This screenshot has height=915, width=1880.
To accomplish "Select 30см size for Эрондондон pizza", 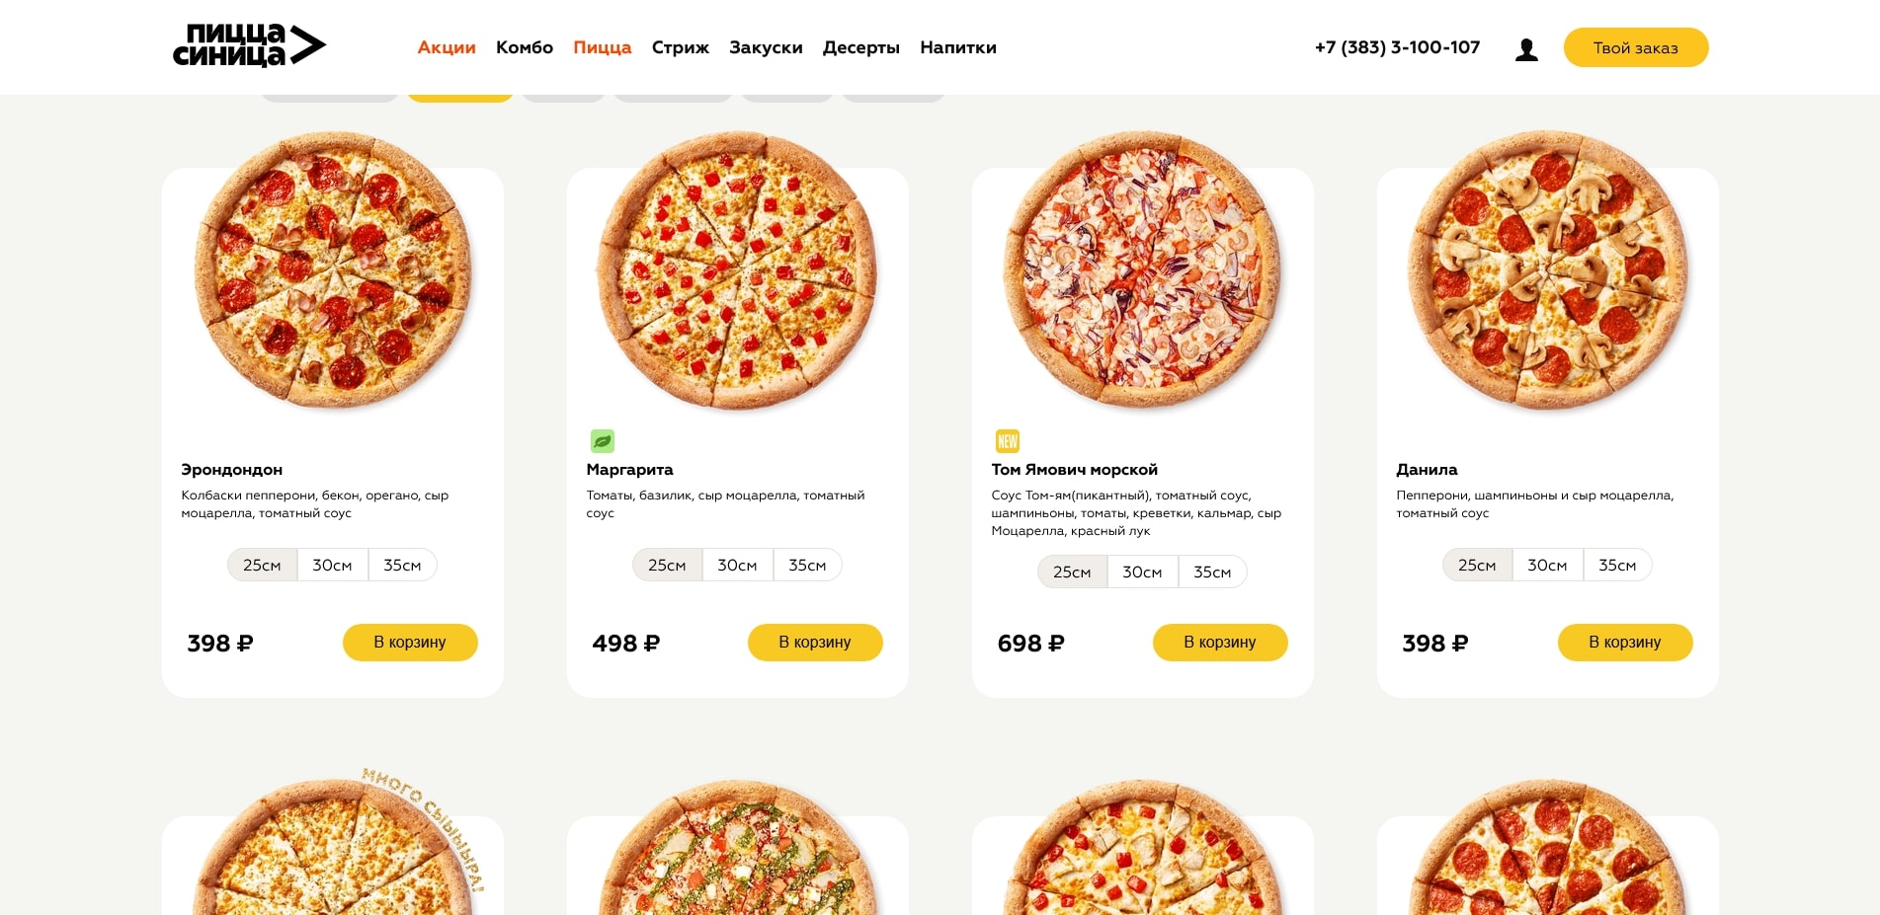I will coord(332,566).
